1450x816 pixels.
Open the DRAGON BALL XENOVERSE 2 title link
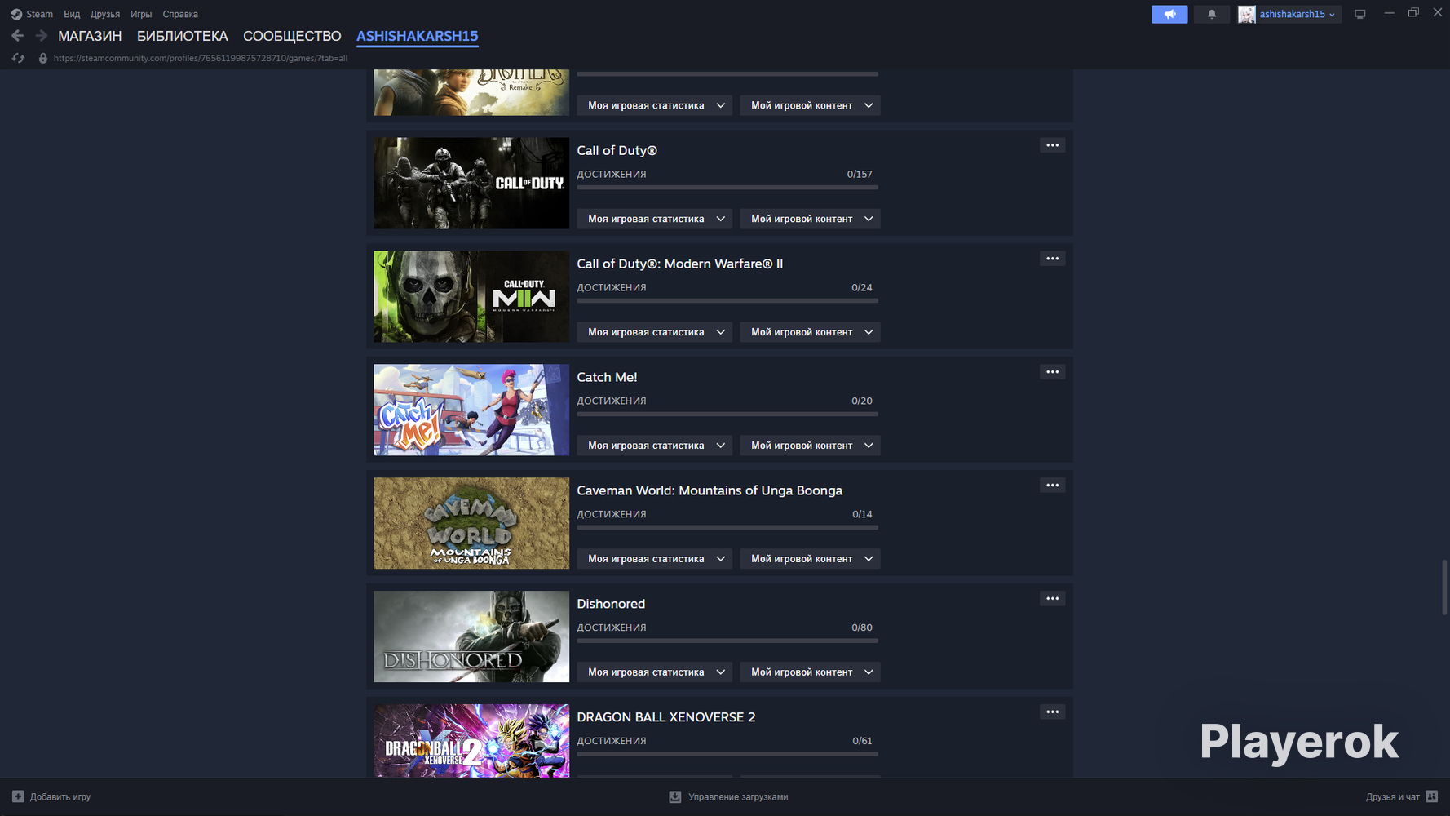click(666, 717)
